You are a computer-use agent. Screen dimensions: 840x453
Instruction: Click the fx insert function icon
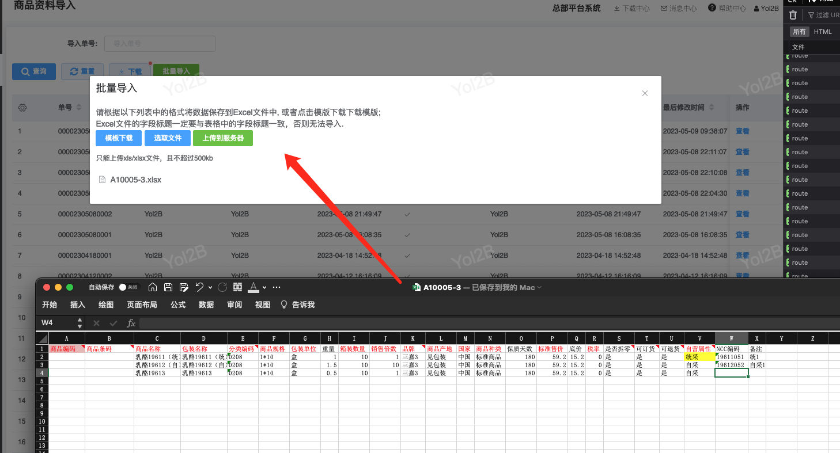pos(131,323)
